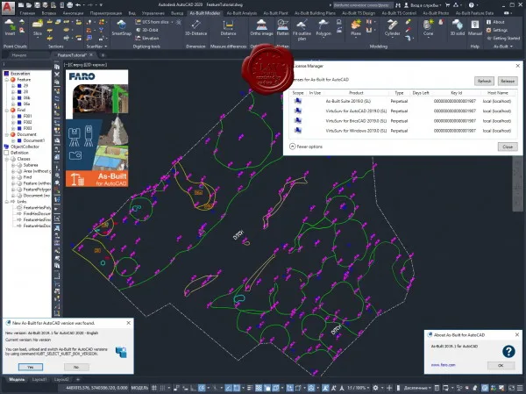The image size is (526, 394).
Task: Click the Key Id column header
Action: pyautogui.click(x=456, y=93)
